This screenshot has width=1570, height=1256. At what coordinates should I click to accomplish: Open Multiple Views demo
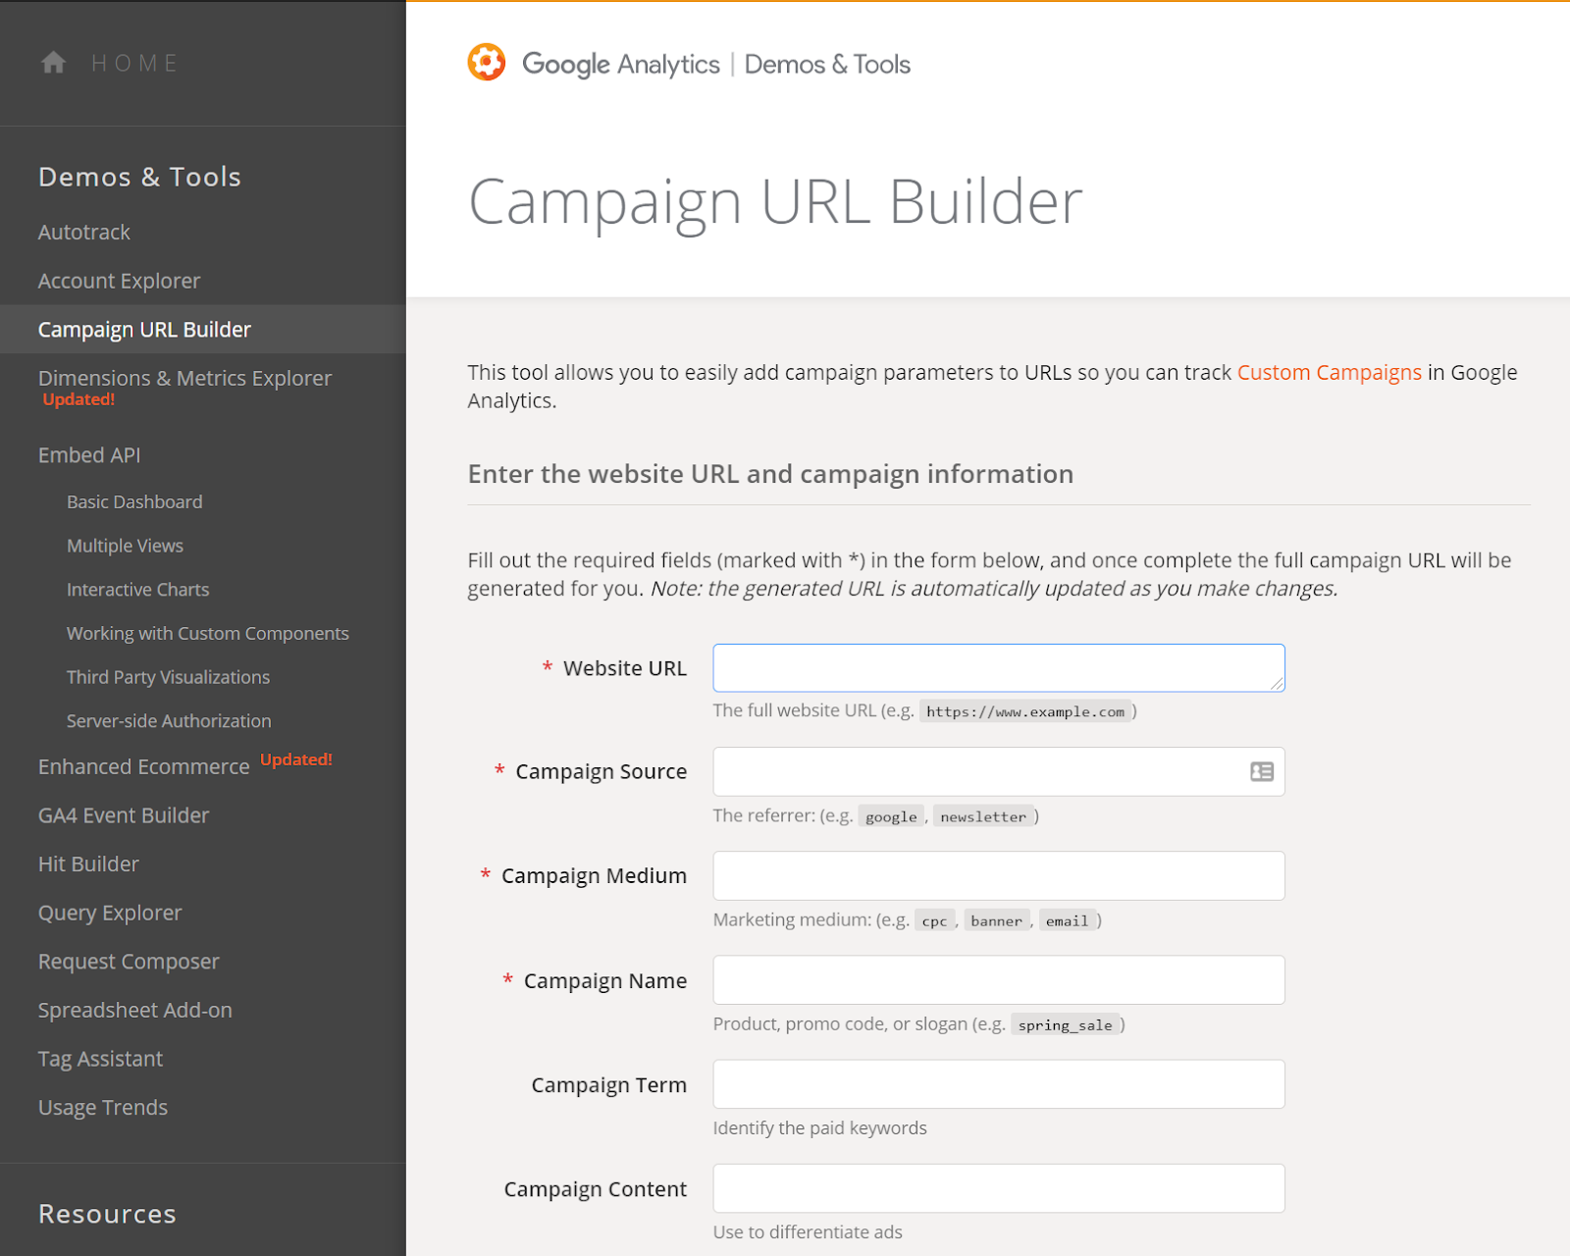125,546
